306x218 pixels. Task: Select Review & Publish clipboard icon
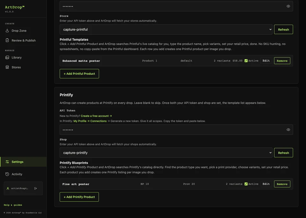[7, 40]
